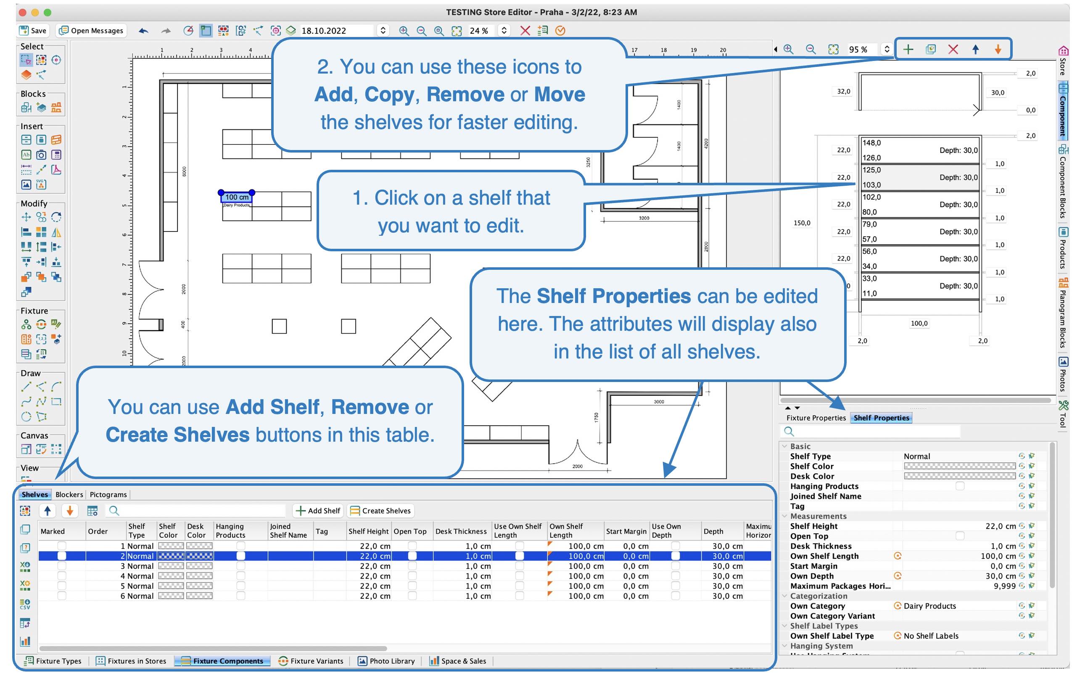Open the Fixtures in Stores bottom tab

131,661
